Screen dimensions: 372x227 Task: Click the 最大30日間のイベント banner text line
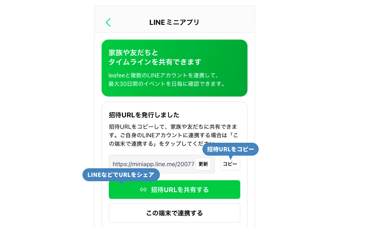tap(166, 84)
